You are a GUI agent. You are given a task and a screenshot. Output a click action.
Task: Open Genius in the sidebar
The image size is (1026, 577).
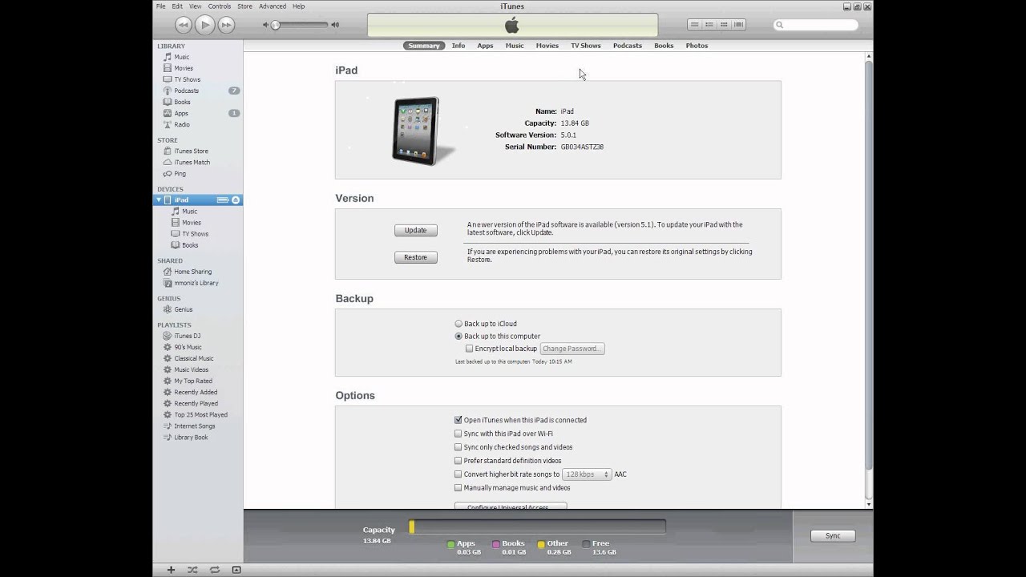click(184, 309)
